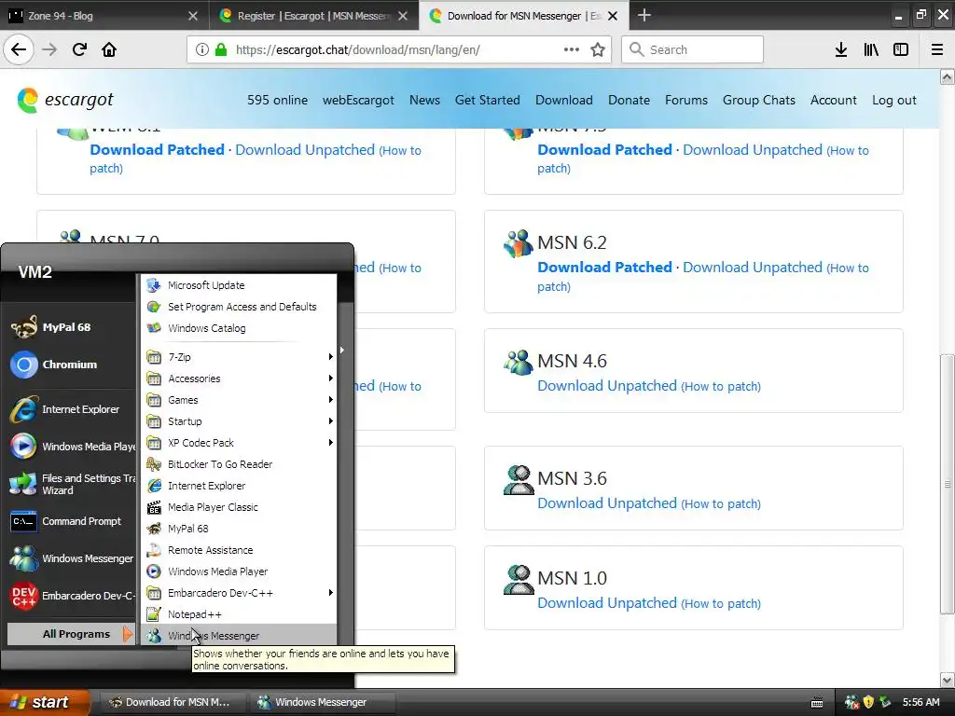
Task: Click the browser Back arrow button
Action: (19, 49)
